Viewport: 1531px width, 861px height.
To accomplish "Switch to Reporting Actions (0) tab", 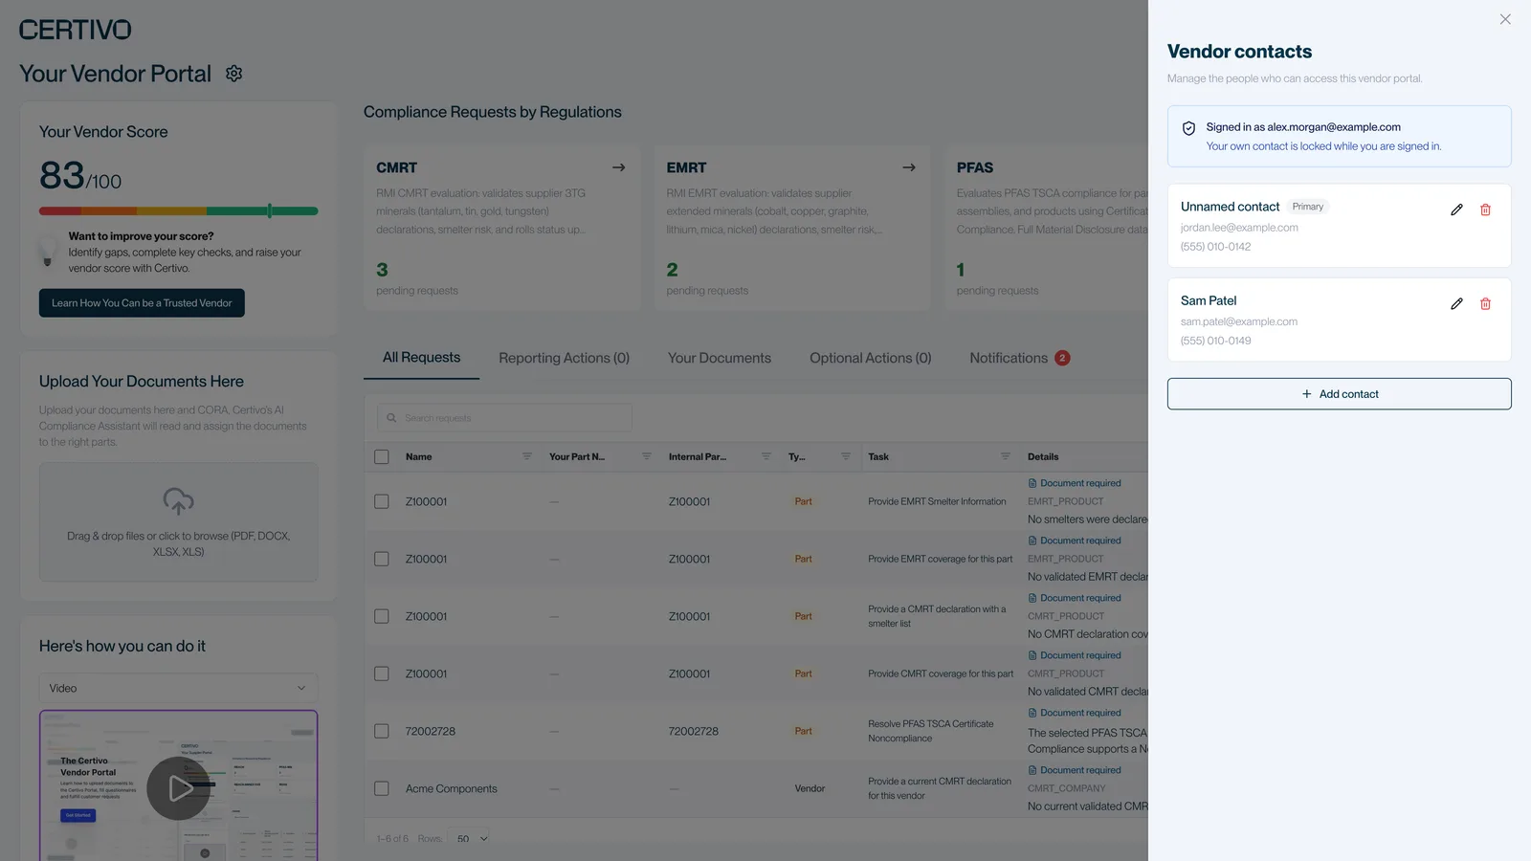I will pos(564,358).
